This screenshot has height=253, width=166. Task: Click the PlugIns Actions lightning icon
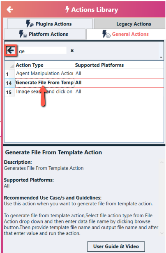tap(30, 24)
